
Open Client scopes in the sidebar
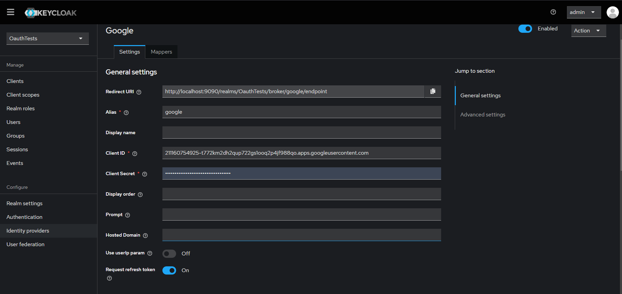[49, 95]
